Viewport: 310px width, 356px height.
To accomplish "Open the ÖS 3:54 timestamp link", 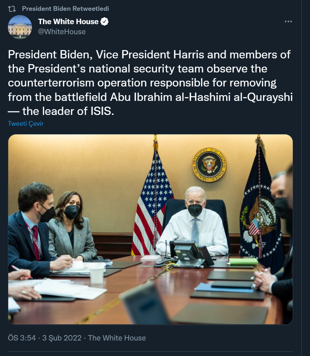I will tap(22, 338).
